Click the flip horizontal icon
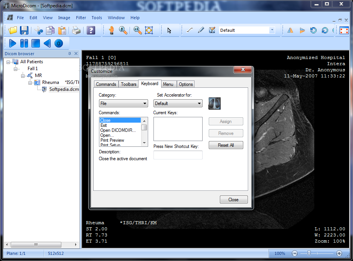Viewport: 353px width, 261px height. click(290, 30)
